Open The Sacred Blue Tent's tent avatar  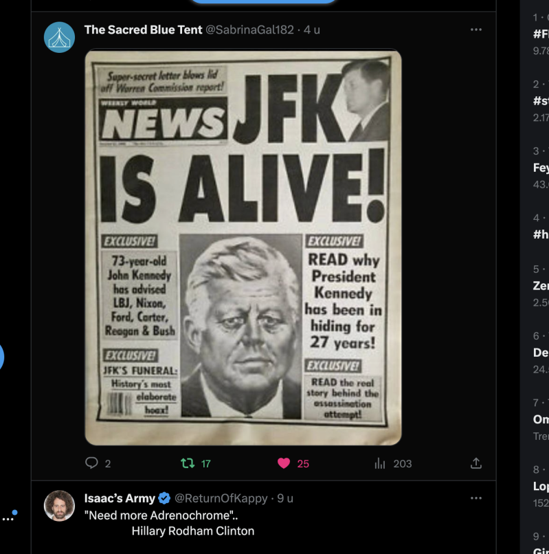59,37
